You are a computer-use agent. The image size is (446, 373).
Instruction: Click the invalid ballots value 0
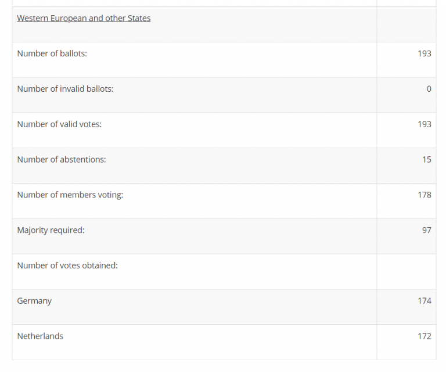pos(429,89)
